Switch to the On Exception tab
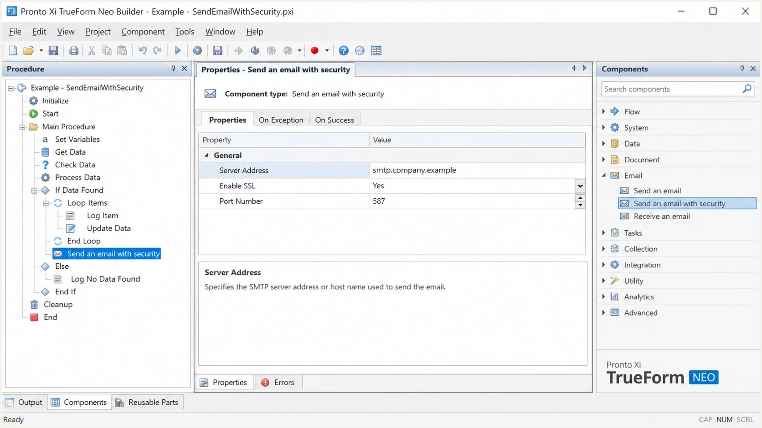This screenshot has height=428, width=762. tap(281, 120)
